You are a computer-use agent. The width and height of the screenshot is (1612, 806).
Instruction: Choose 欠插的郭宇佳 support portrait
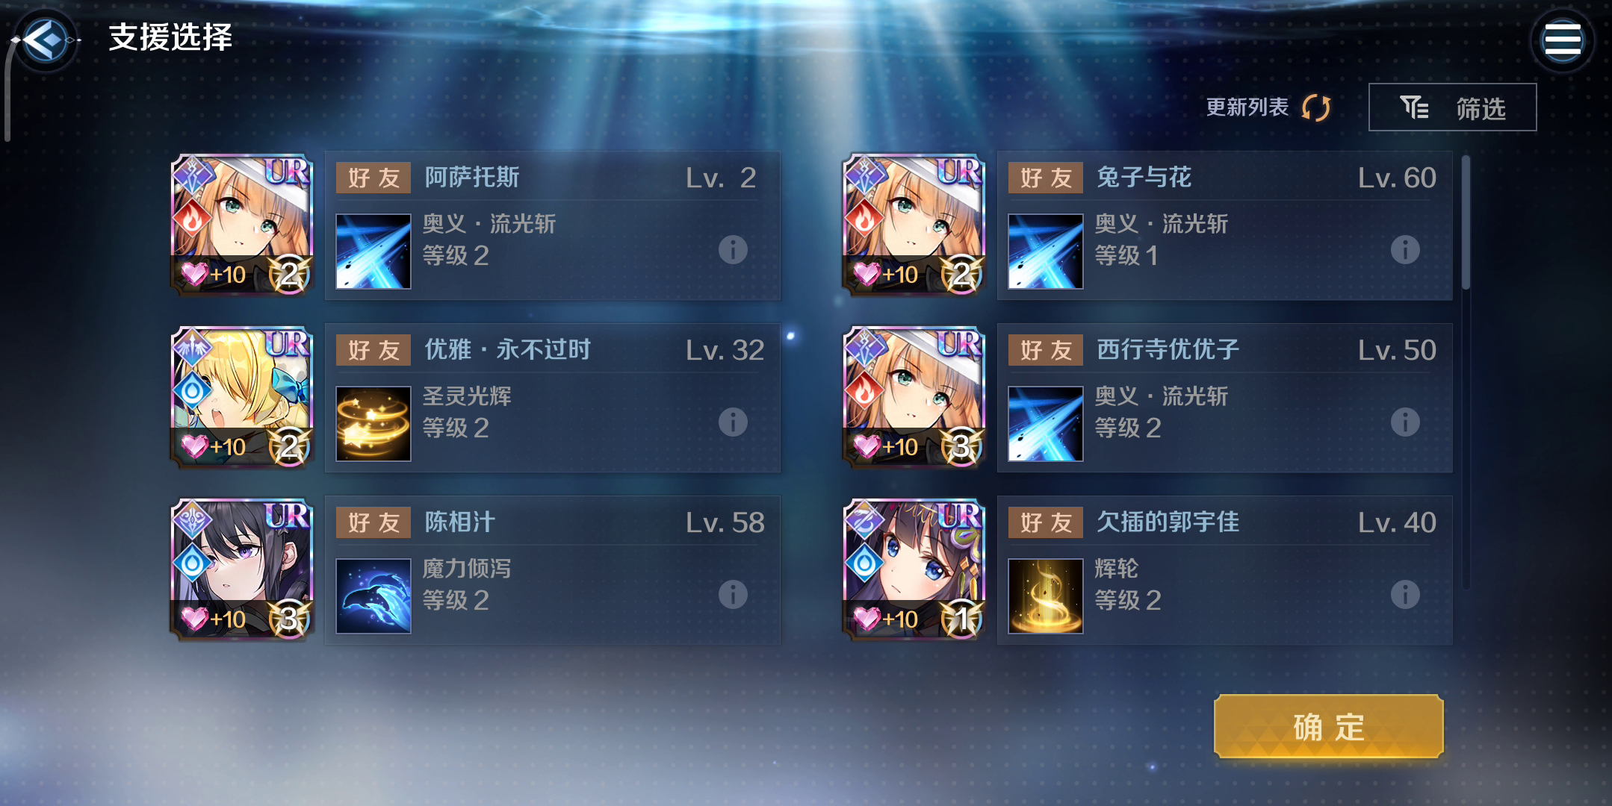tap(914, 569)
